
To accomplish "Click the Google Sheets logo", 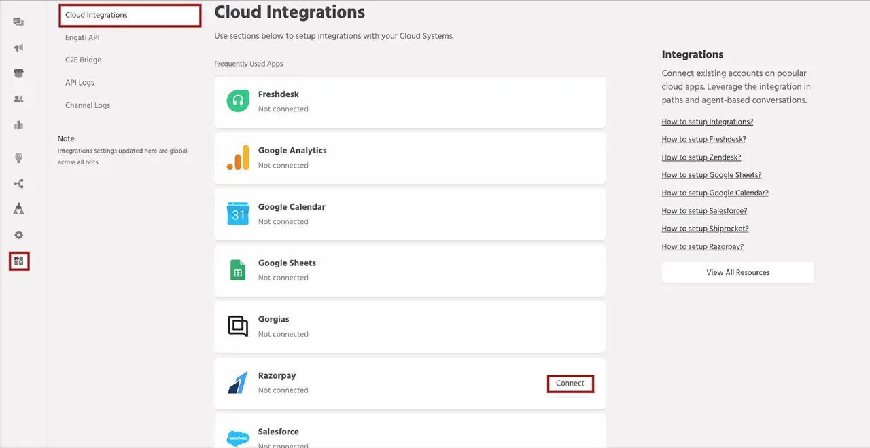I will (238, 270).
